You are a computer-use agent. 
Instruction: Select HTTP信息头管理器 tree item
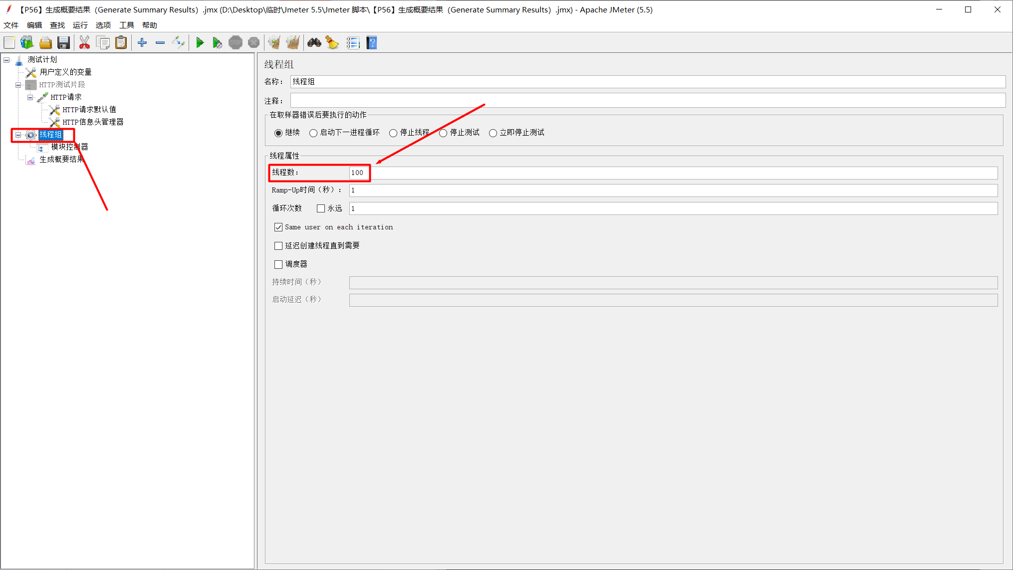tap(93, 122)
